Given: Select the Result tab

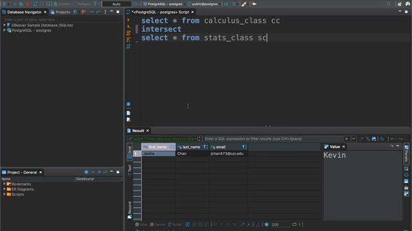Looking at the screenshot, I should tap(138, 131).
